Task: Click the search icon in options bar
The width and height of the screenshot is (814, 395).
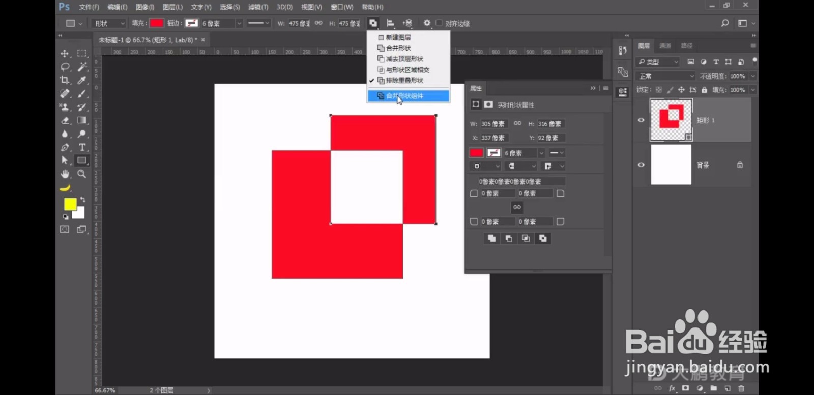Action: tap(725, 23)
